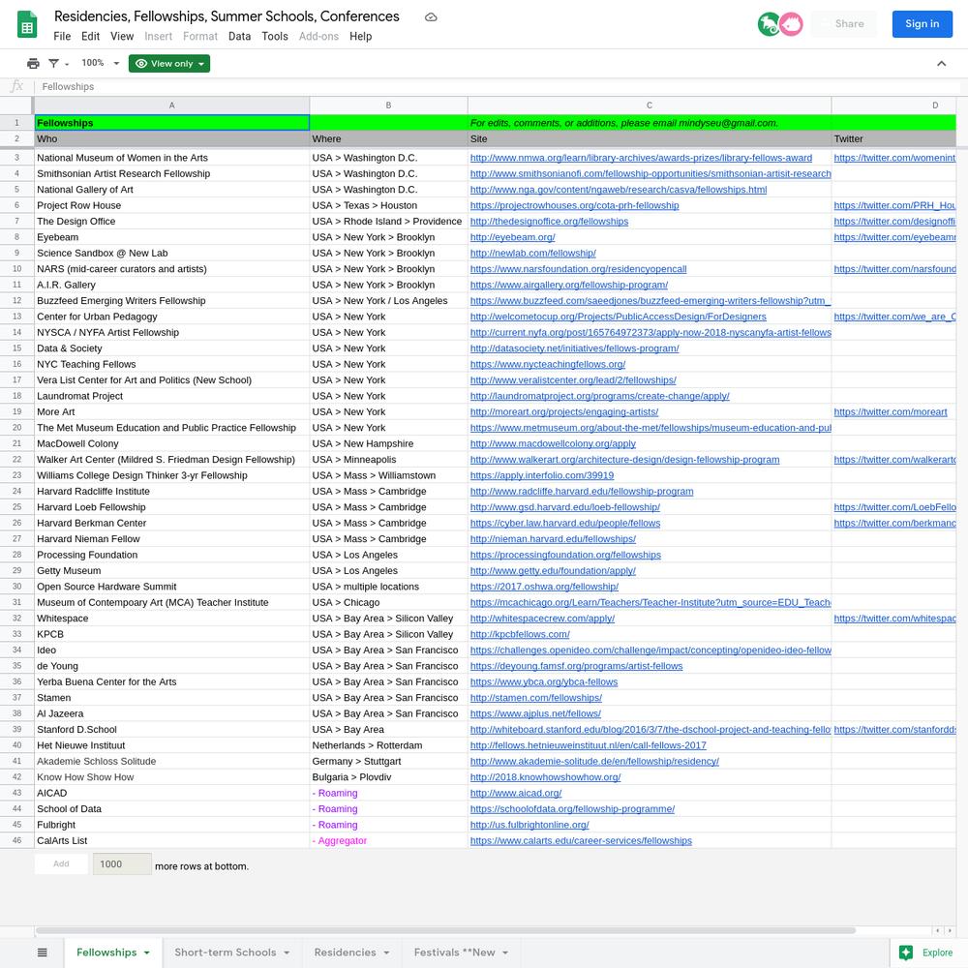Open the stamen.com/fellowships link
The height and width of the screenshot is (968, 968).
coord(536,698)
